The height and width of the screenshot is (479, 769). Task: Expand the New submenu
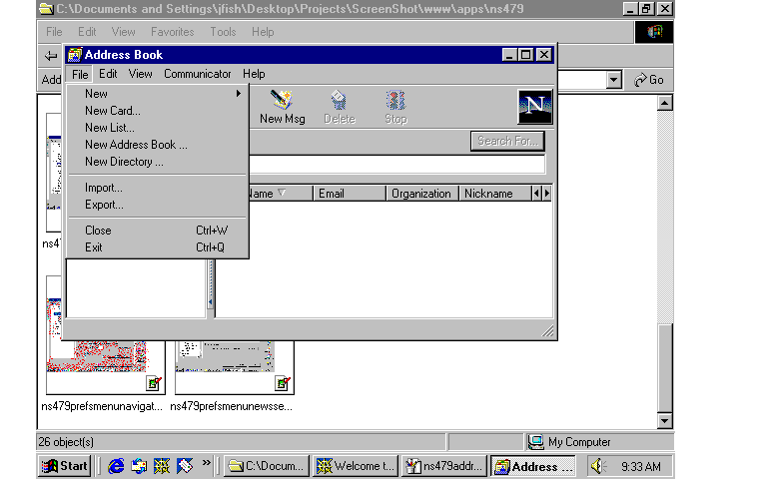pos(158,94)
